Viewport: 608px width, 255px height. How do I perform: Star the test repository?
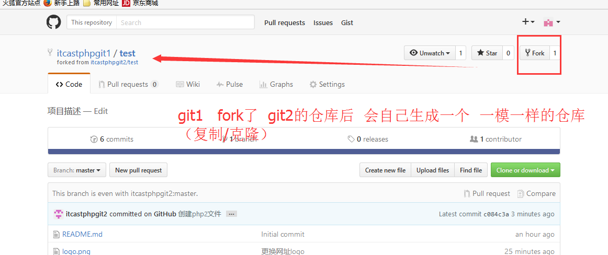click(x=487, y=53)
